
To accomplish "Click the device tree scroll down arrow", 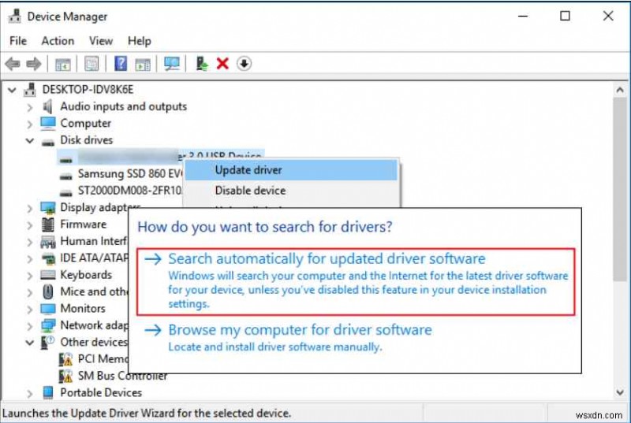I will (620, 392).
